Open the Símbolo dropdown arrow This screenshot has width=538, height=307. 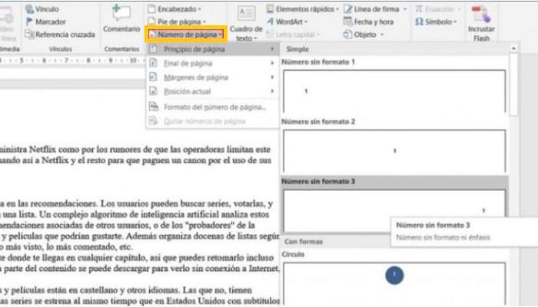(455, 22)
